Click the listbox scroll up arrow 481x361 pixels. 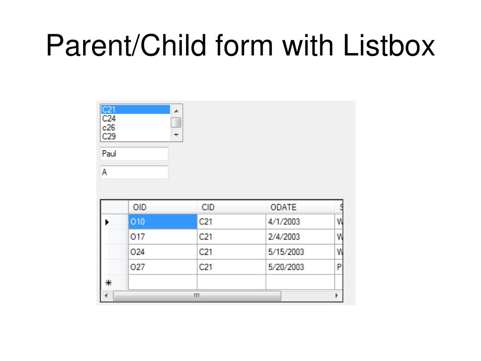pyautogui.click(x=177, y=111)
